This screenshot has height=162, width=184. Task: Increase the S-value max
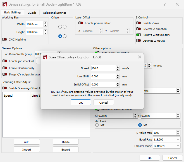point(178,132)
